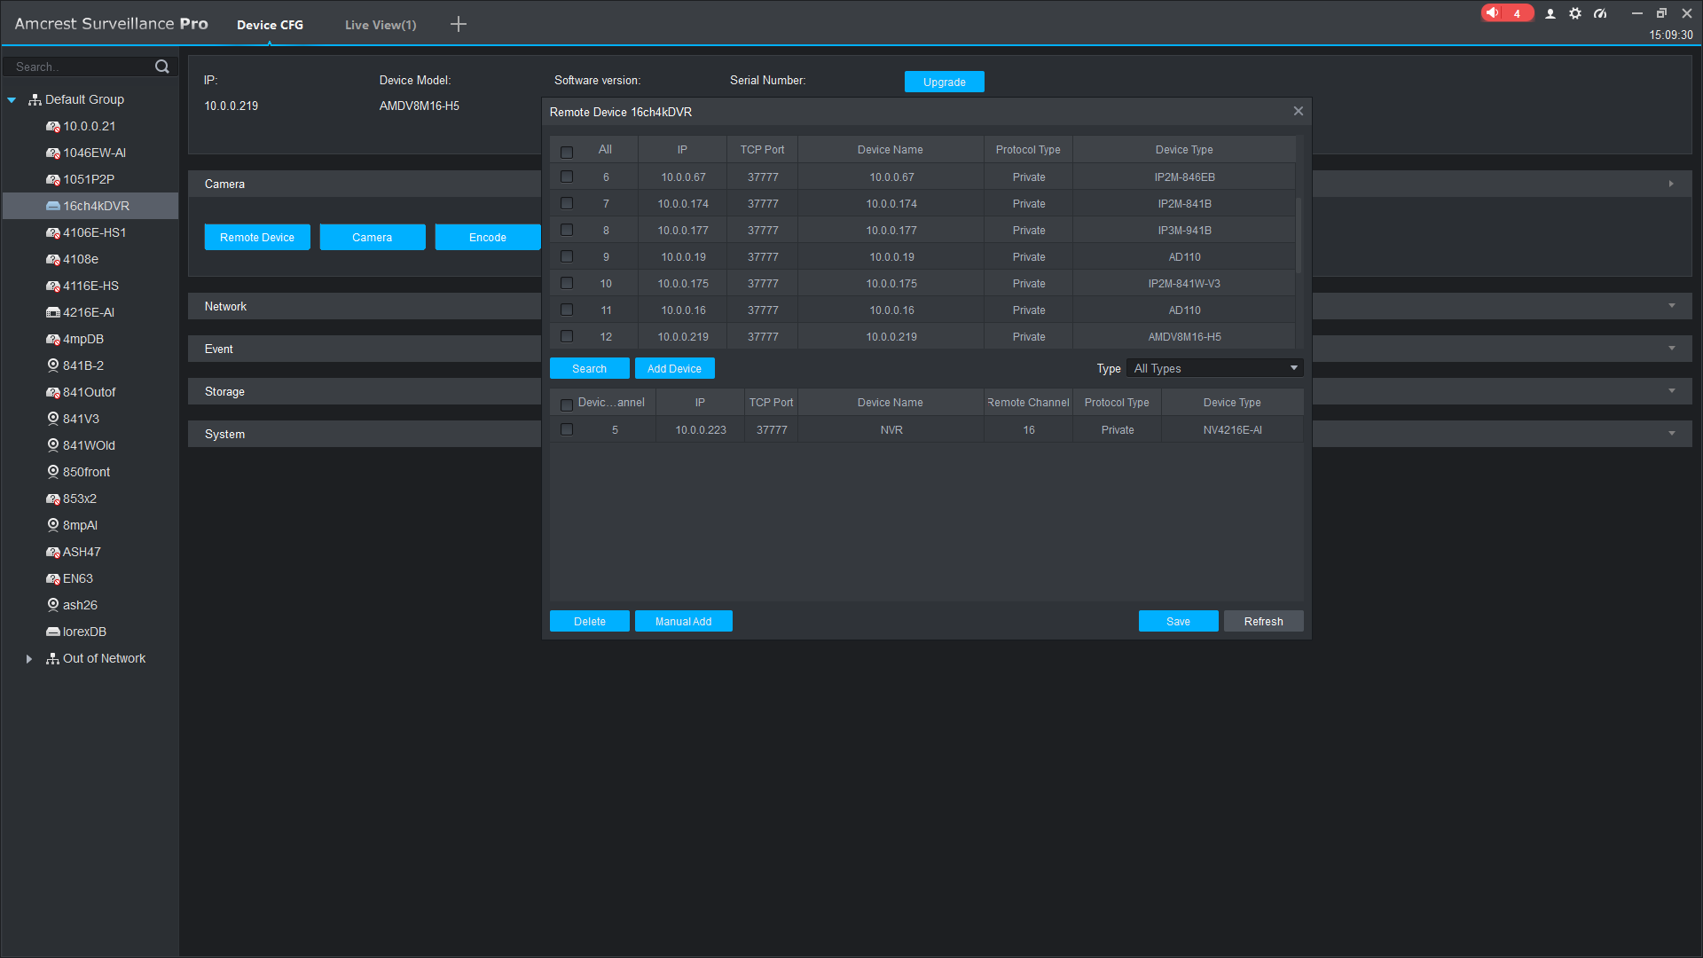Click the search results table scrollbar
The width and height of the screenshot is (1703, 958).
point(1299,235)
